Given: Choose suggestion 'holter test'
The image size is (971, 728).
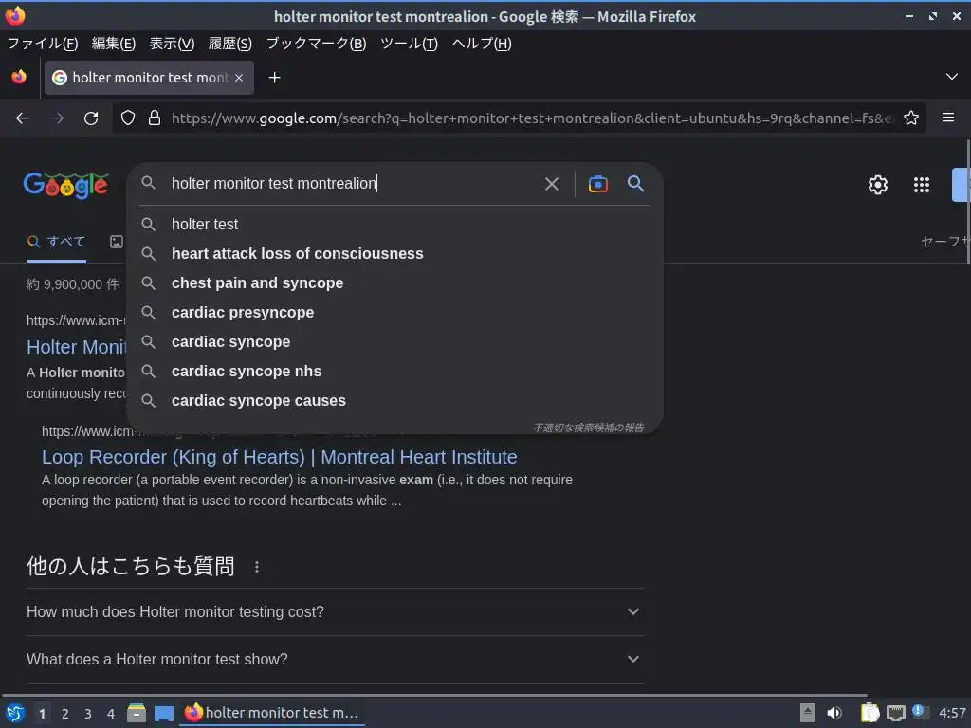Looking at the screenshot, I should pos(394,224).
